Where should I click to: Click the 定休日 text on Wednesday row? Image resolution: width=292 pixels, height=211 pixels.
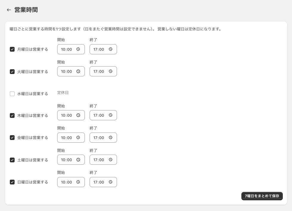point(63,93)
